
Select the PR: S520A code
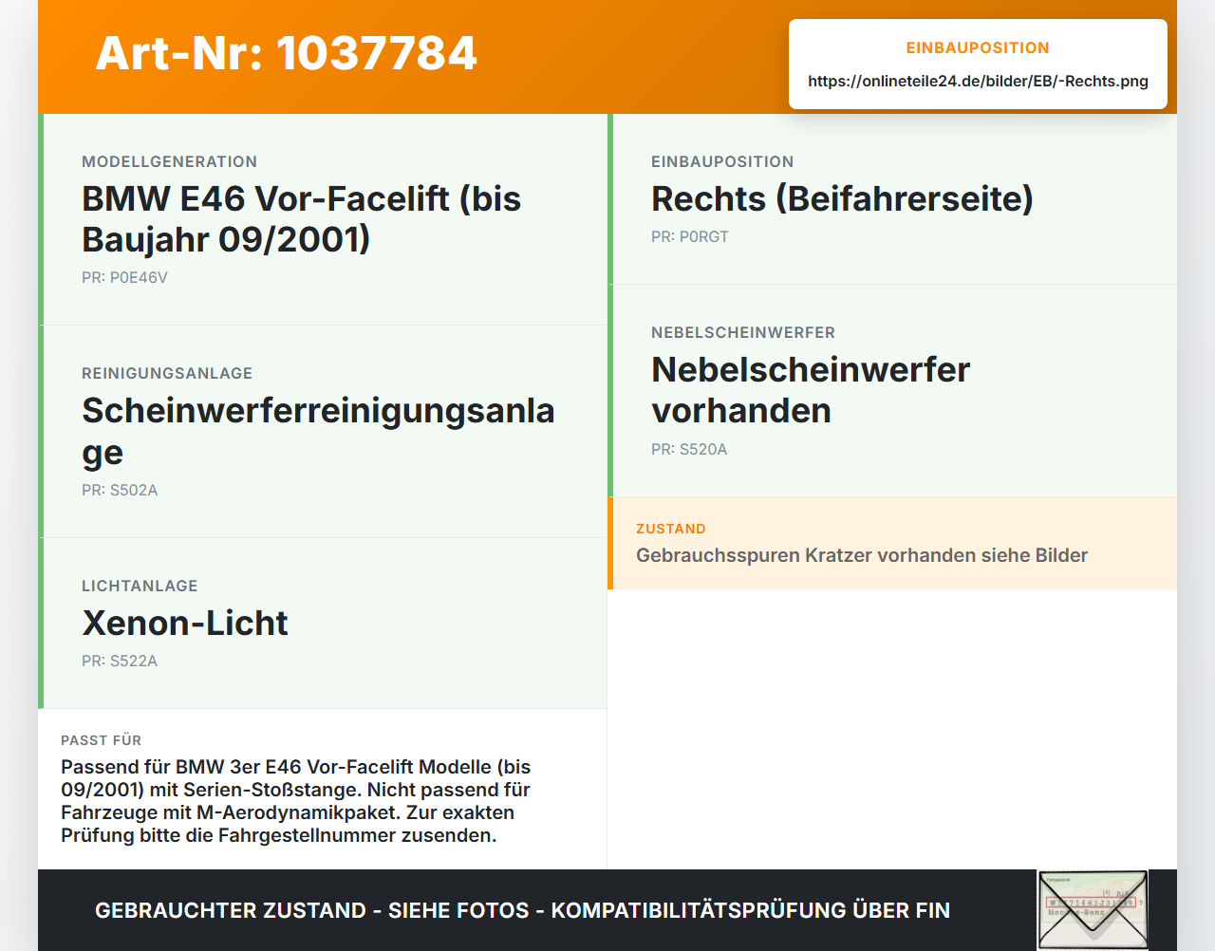click(x=689, y=449)
